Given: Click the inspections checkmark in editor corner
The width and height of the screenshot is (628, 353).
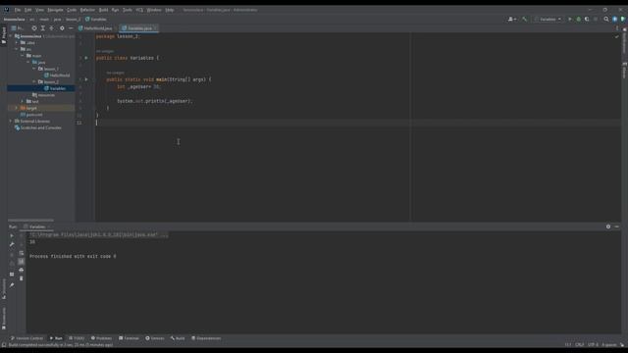Looking at the screenshot, I should 617,36.
